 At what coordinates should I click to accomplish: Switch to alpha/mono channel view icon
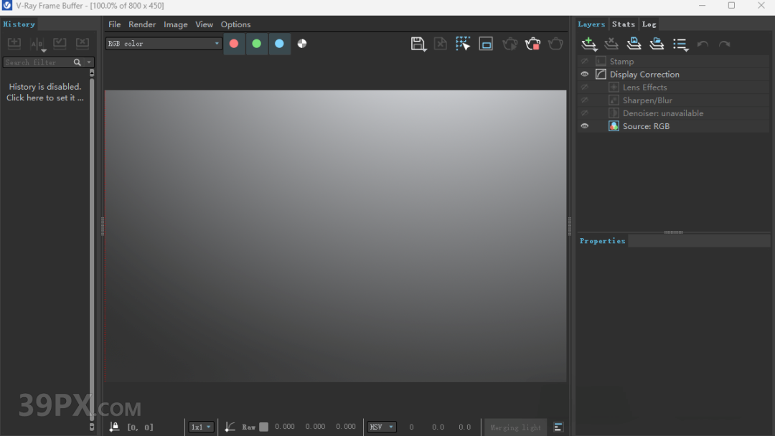pyautogui.click(x=302, y=44)
